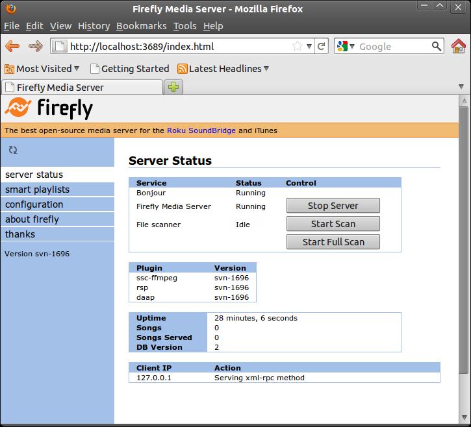
Task: Click the Firefly logo in the header
Action: pos(49,108)
